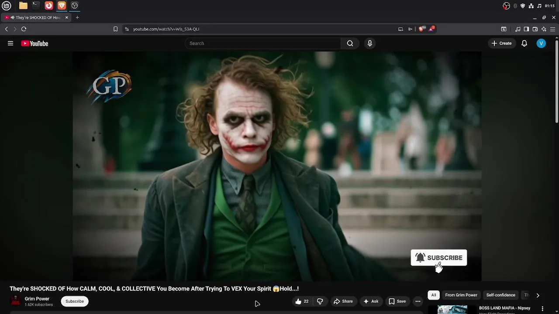Open a new browser tab

(x=77, y=17)
